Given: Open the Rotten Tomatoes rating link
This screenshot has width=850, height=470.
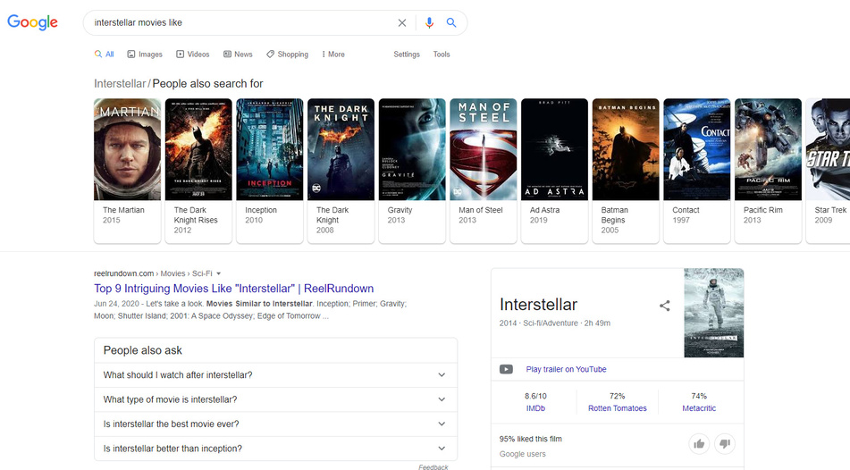Looking at the screenshot, I should [618, 408].
